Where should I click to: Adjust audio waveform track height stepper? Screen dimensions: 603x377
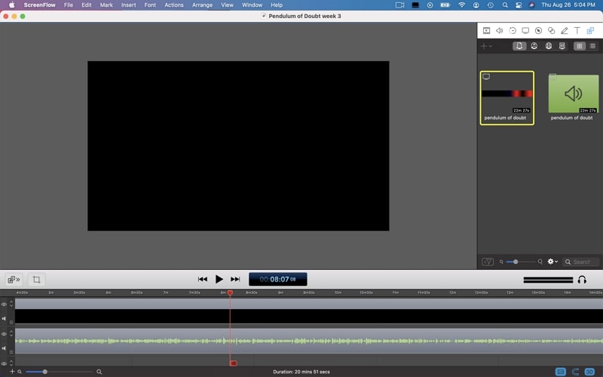click(11, 333)
